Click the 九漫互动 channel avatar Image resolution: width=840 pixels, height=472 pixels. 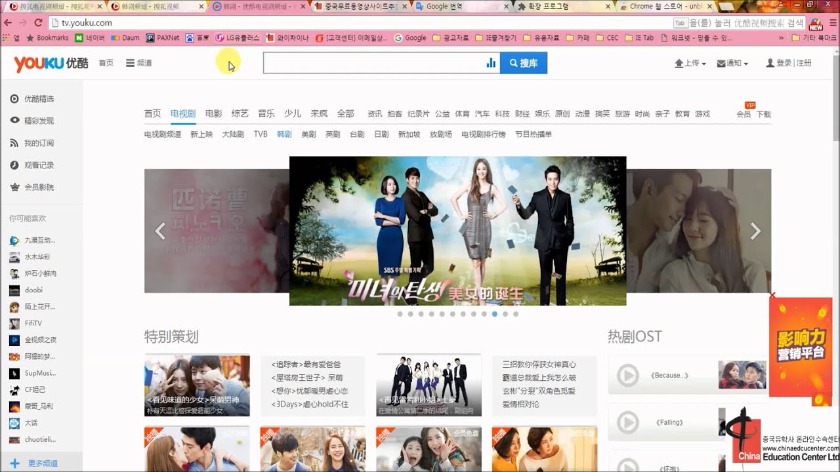[14, 241]
